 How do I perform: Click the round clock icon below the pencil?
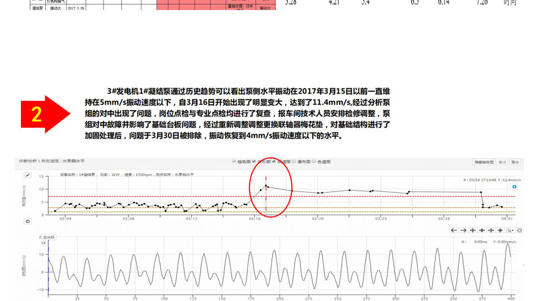coord(27,221)
